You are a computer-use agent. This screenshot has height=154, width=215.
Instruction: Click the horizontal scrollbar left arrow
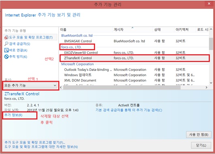click(x=61, y=88)
